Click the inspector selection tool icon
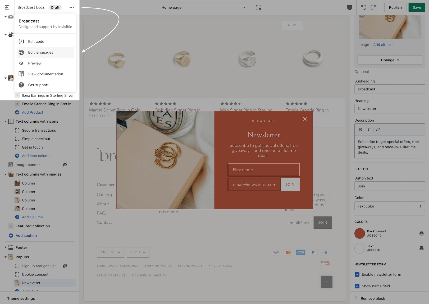Screen dimensions: 429x304 258,7
